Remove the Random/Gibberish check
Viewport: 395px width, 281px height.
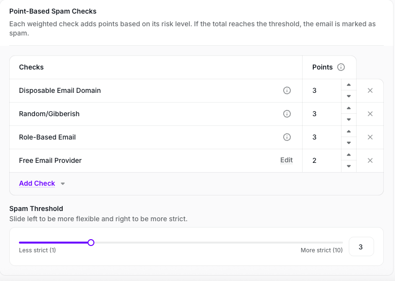[370, 114]
